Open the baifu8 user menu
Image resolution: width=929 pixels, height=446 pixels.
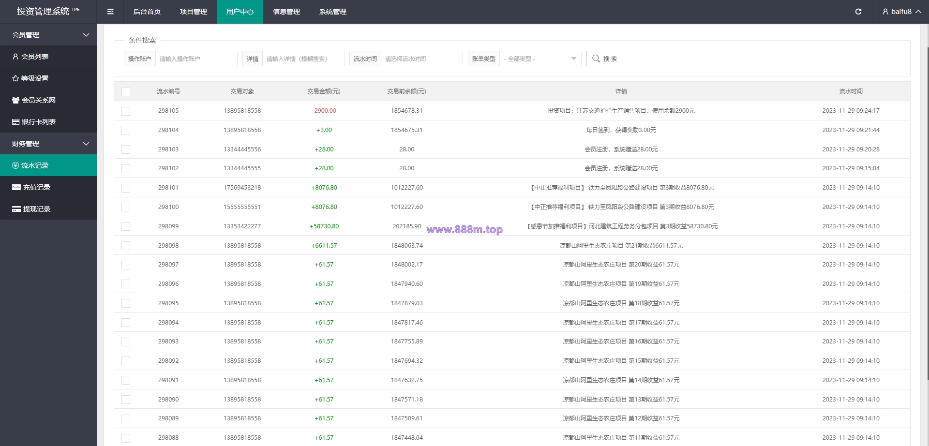901,12
